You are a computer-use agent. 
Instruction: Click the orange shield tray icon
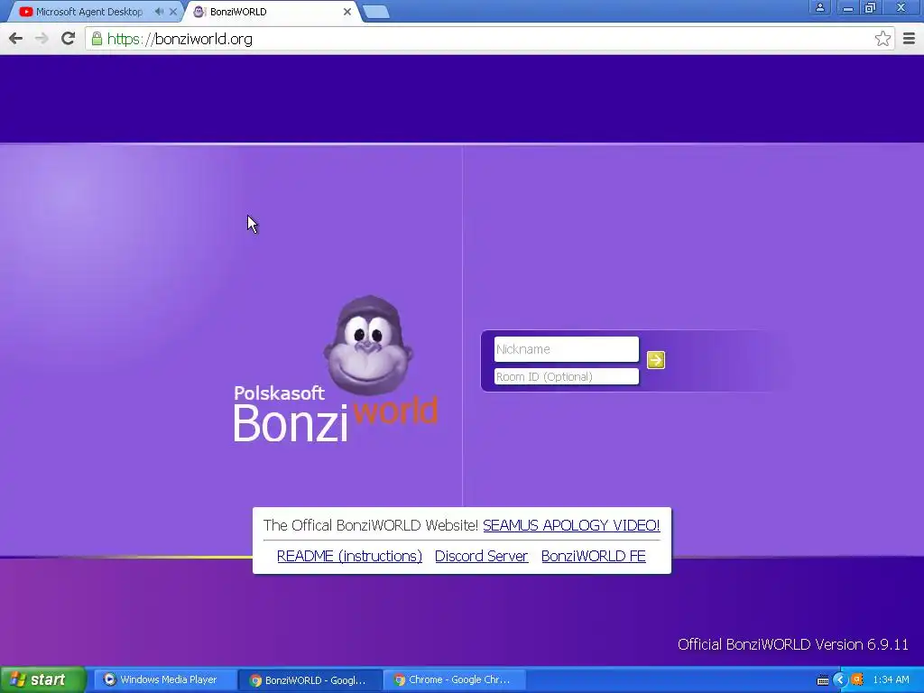click(858, 679)
